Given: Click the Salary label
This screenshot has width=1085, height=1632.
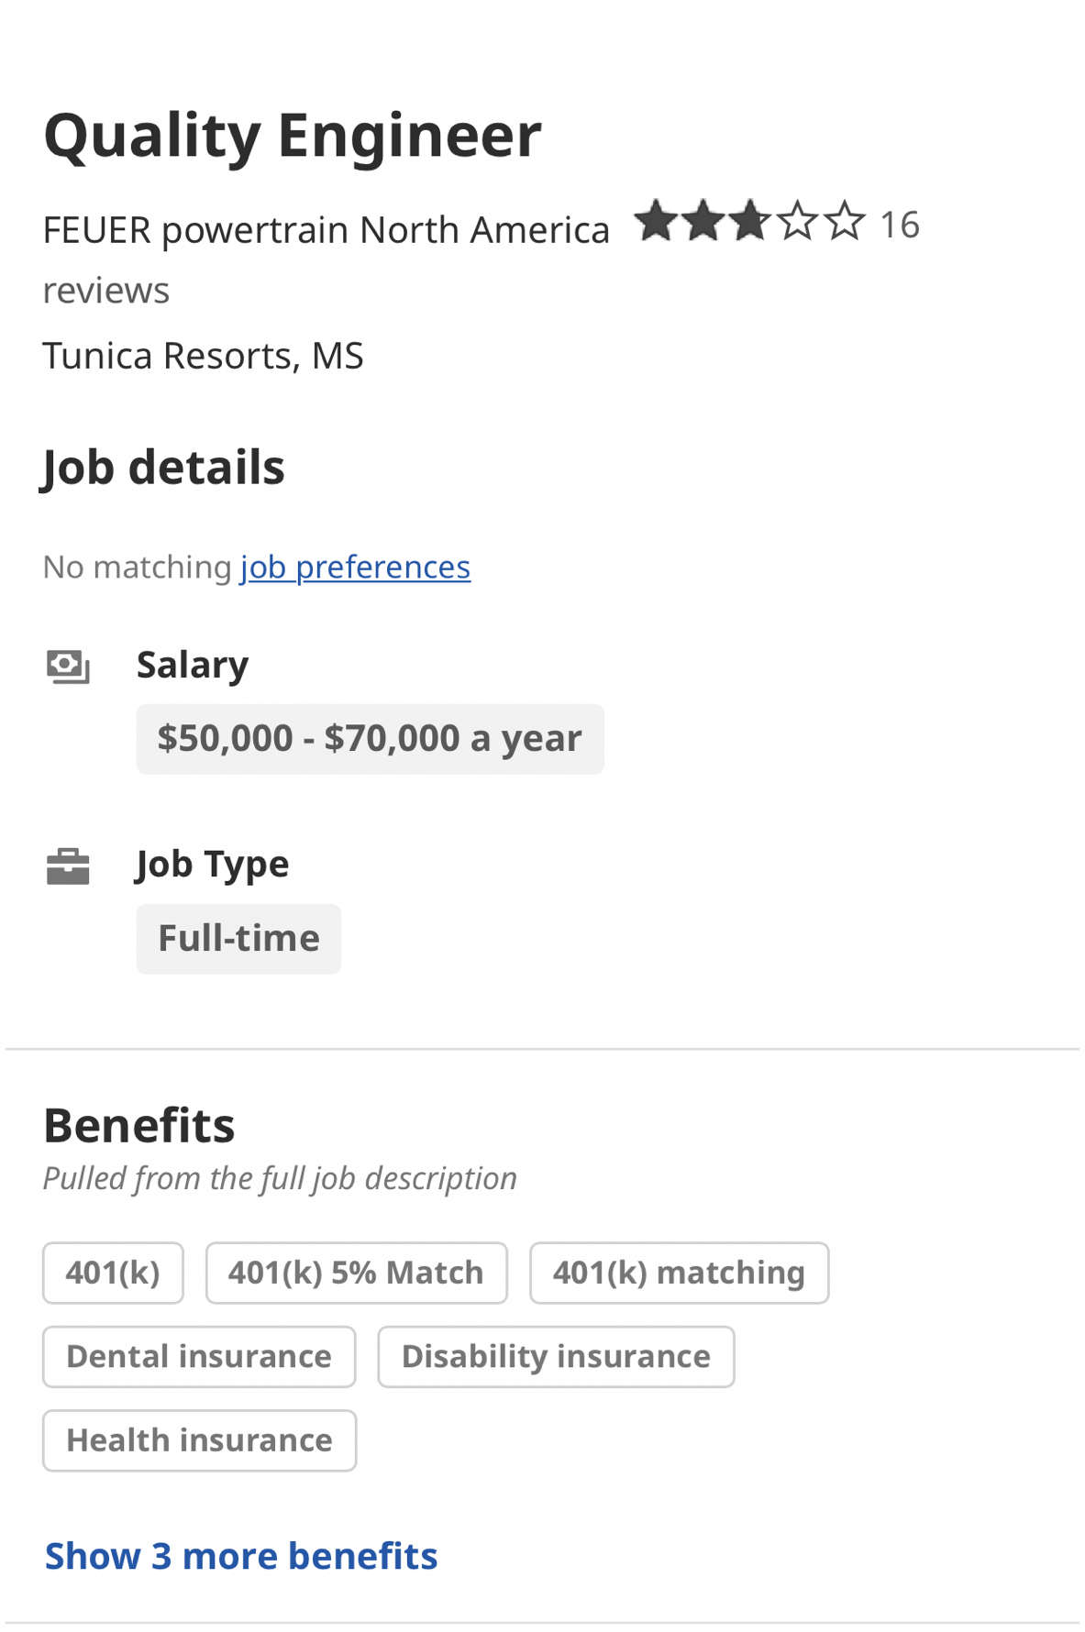Looking at the screenshot, I should 193,665.
